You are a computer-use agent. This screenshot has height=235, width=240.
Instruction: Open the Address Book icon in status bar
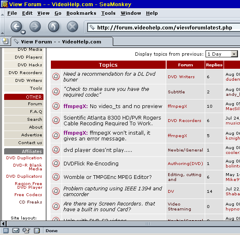pos(37,230)
